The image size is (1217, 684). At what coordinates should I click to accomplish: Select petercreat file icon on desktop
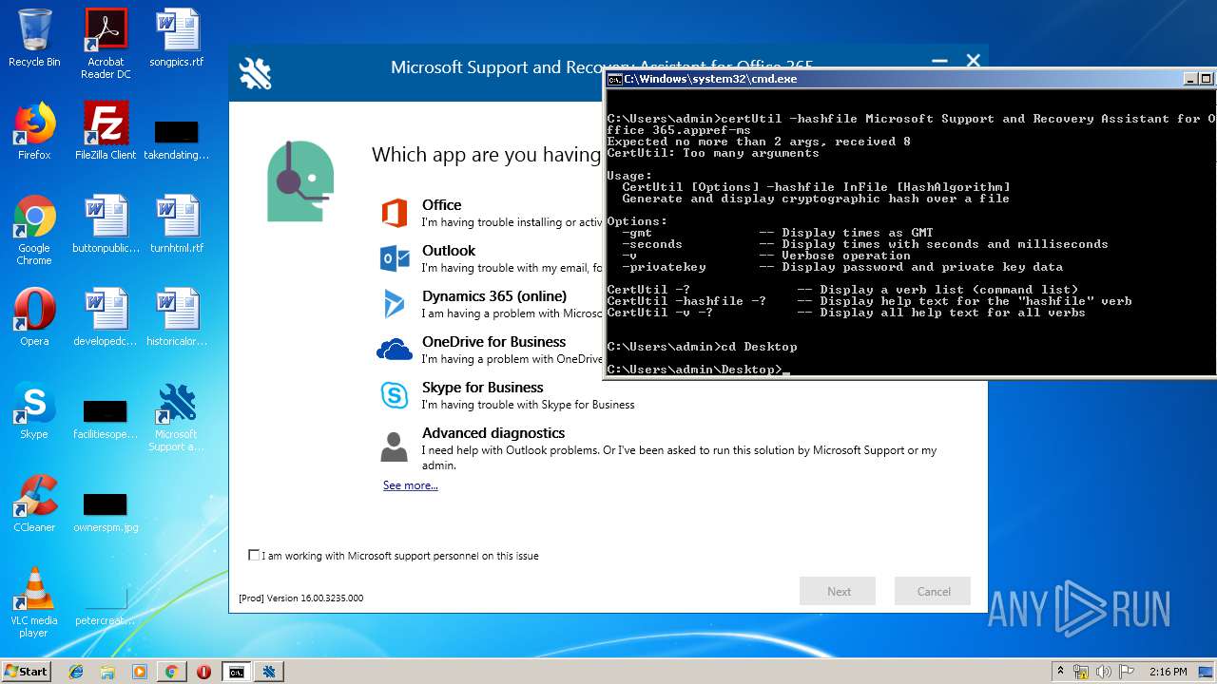click(x=106, y=606)
